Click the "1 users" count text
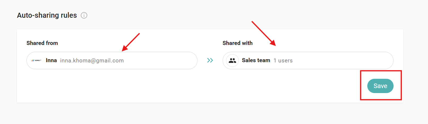428x124 pixels. click(x=283, y=61)
